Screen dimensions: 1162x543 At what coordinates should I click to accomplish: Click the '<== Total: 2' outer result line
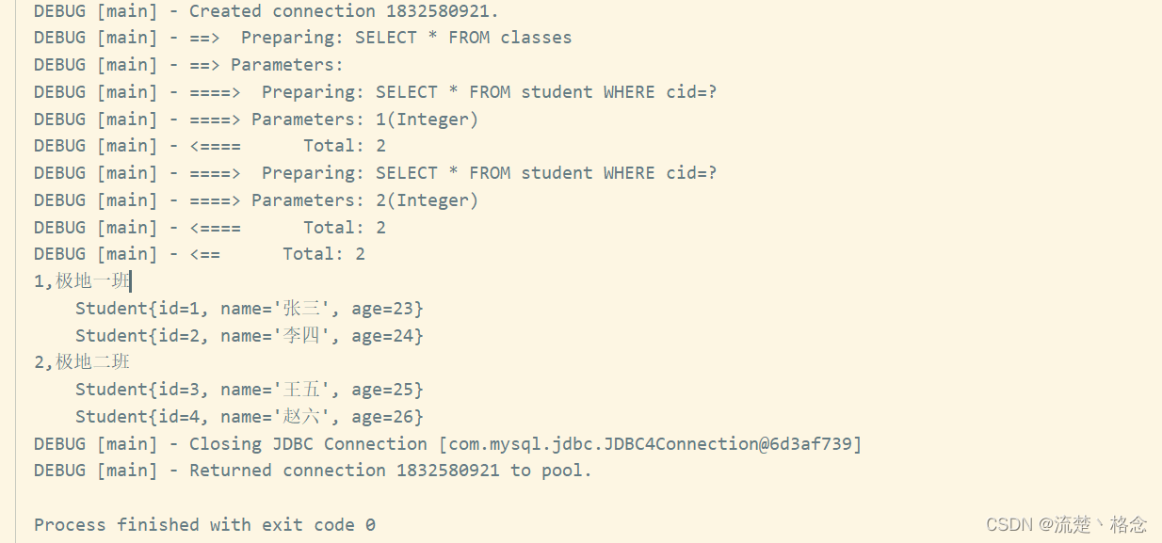(x=200, y=254)
